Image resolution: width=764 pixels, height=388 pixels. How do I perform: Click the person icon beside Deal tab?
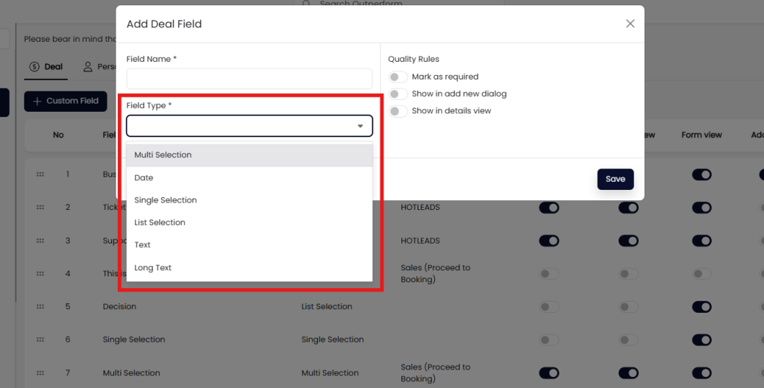click(88, 67)
